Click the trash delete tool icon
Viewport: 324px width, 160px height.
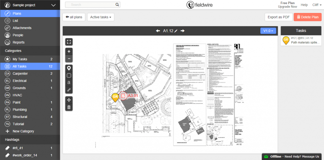coord(69,107)
